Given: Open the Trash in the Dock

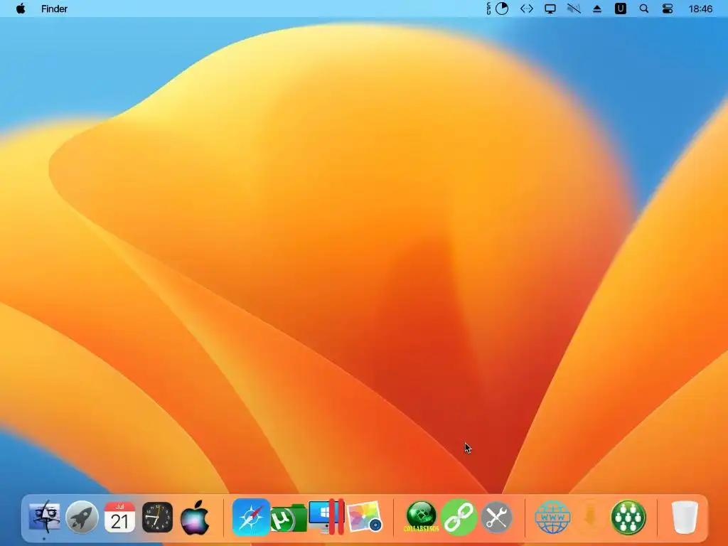Looking at the screenshot, I should [x=685, y=517].
